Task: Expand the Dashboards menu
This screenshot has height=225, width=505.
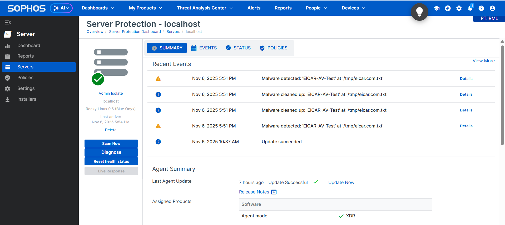Action: [98, 8]
